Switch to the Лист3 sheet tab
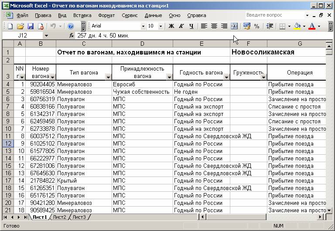 [79, 217]
